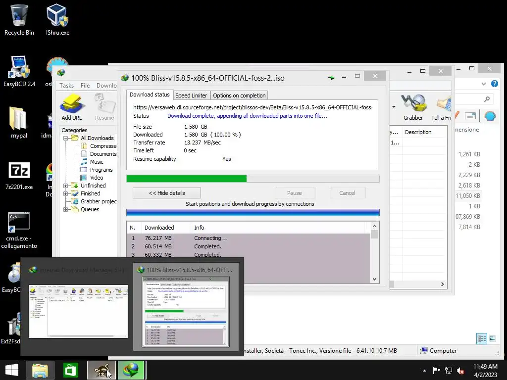
Task: Select Grabber projects in the tree
Action: pyautogui.click(x=95, y=201)
